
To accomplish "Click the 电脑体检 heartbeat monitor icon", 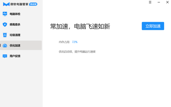I will pos(5,14).
